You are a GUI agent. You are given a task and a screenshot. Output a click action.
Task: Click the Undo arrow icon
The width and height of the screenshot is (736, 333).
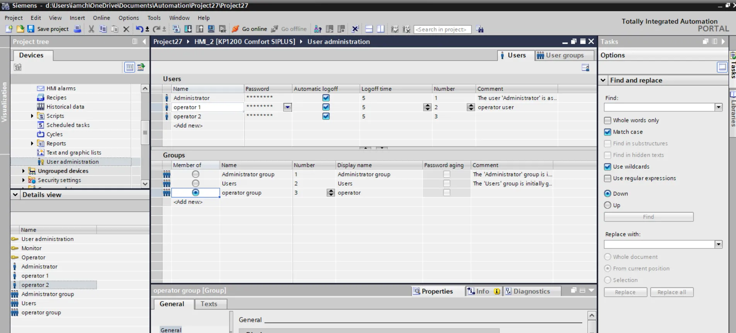point(139,29)
